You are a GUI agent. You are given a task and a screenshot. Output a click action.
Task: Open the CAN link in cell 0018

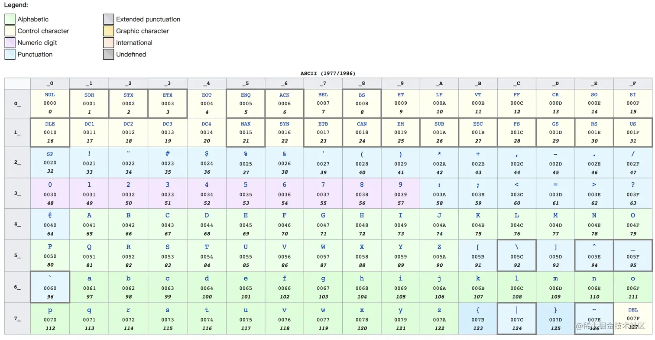pos(362,124)
